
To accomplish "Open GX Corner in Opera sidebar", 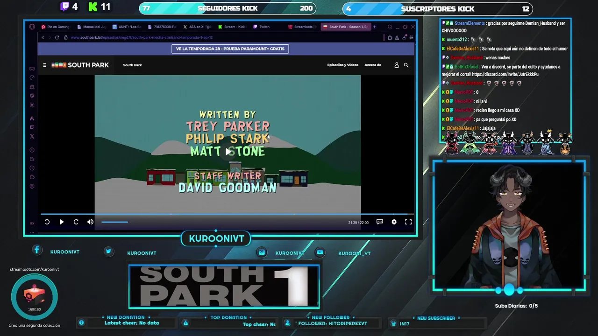I will click(32, 69).
